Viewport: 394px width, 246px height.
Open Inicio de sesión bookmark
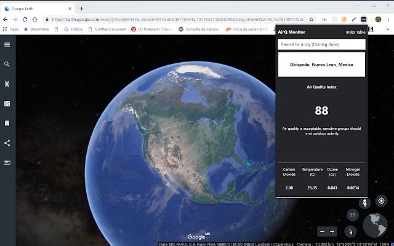pos(246,29)
